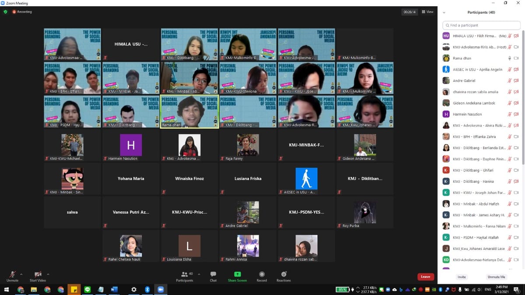The height and width of the screenshot is (295, 525).
Task: Click the red Leave button
Action: (425, 277)
